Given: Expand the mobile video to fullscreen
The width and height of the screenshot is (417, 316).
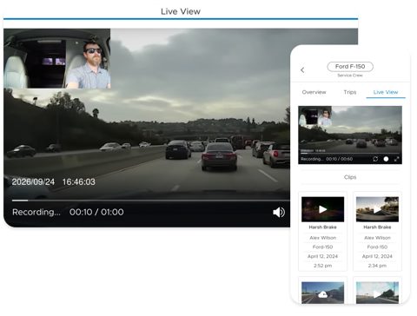Looking at the screenshot, I should point(397,159).
